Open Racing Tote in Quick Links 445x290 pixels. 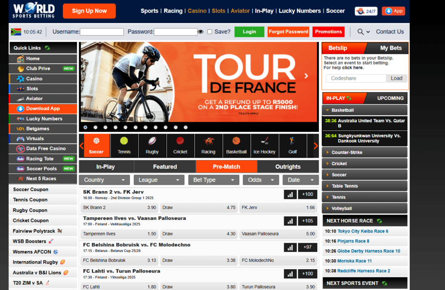coord(43,159)
